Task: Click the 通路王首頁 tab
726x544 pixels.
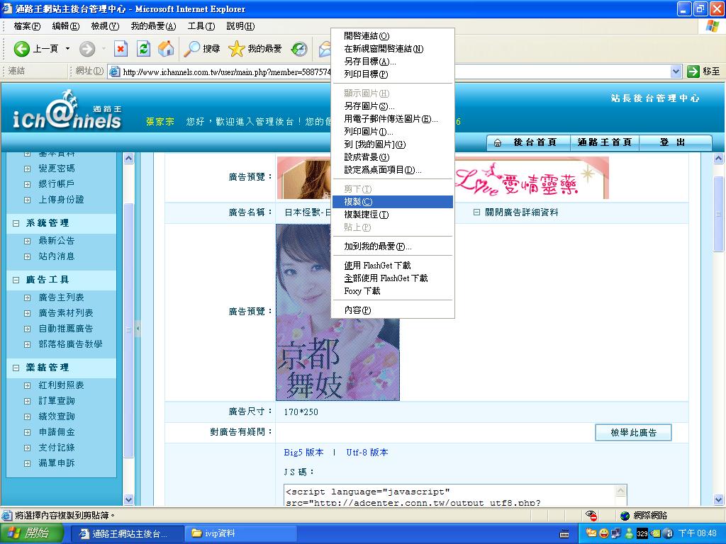Action: tap(605, 142)
